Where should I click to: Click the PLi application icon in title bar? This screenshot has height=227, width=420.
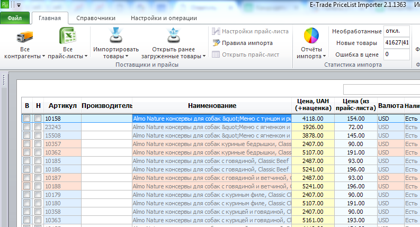coord(5,5)
